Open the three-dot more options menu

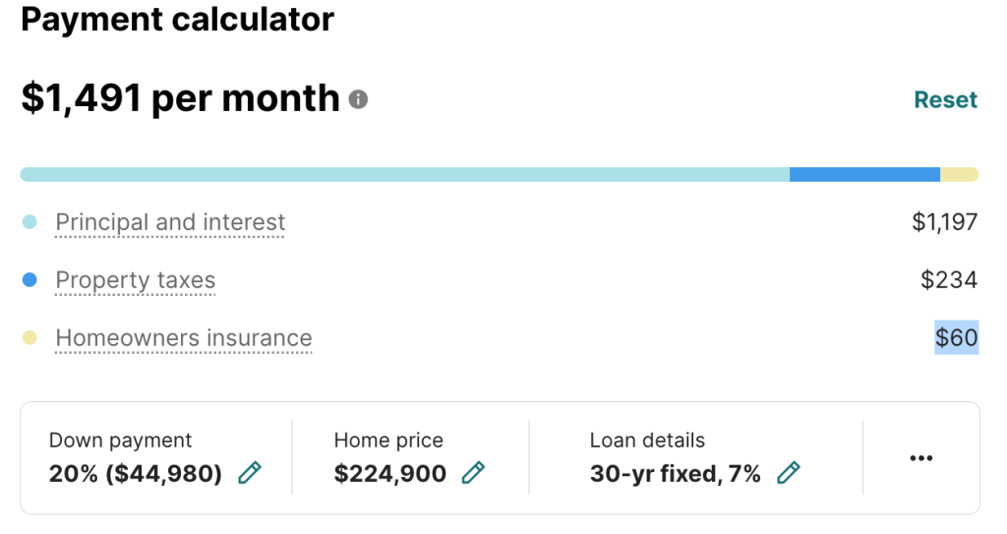click(921, 458)
